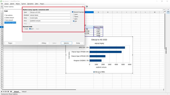
Task: Add a new sheet with the plus icon
Action: pos(11,92)
